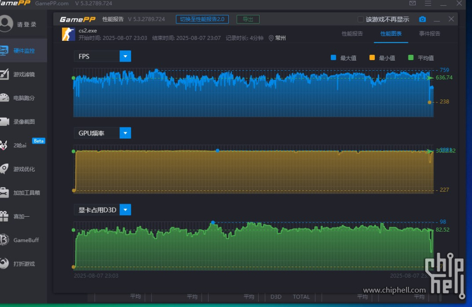This screenshot has height=307, width=472.
Task: Click the green 导出 export button
Action: [248, 19]
